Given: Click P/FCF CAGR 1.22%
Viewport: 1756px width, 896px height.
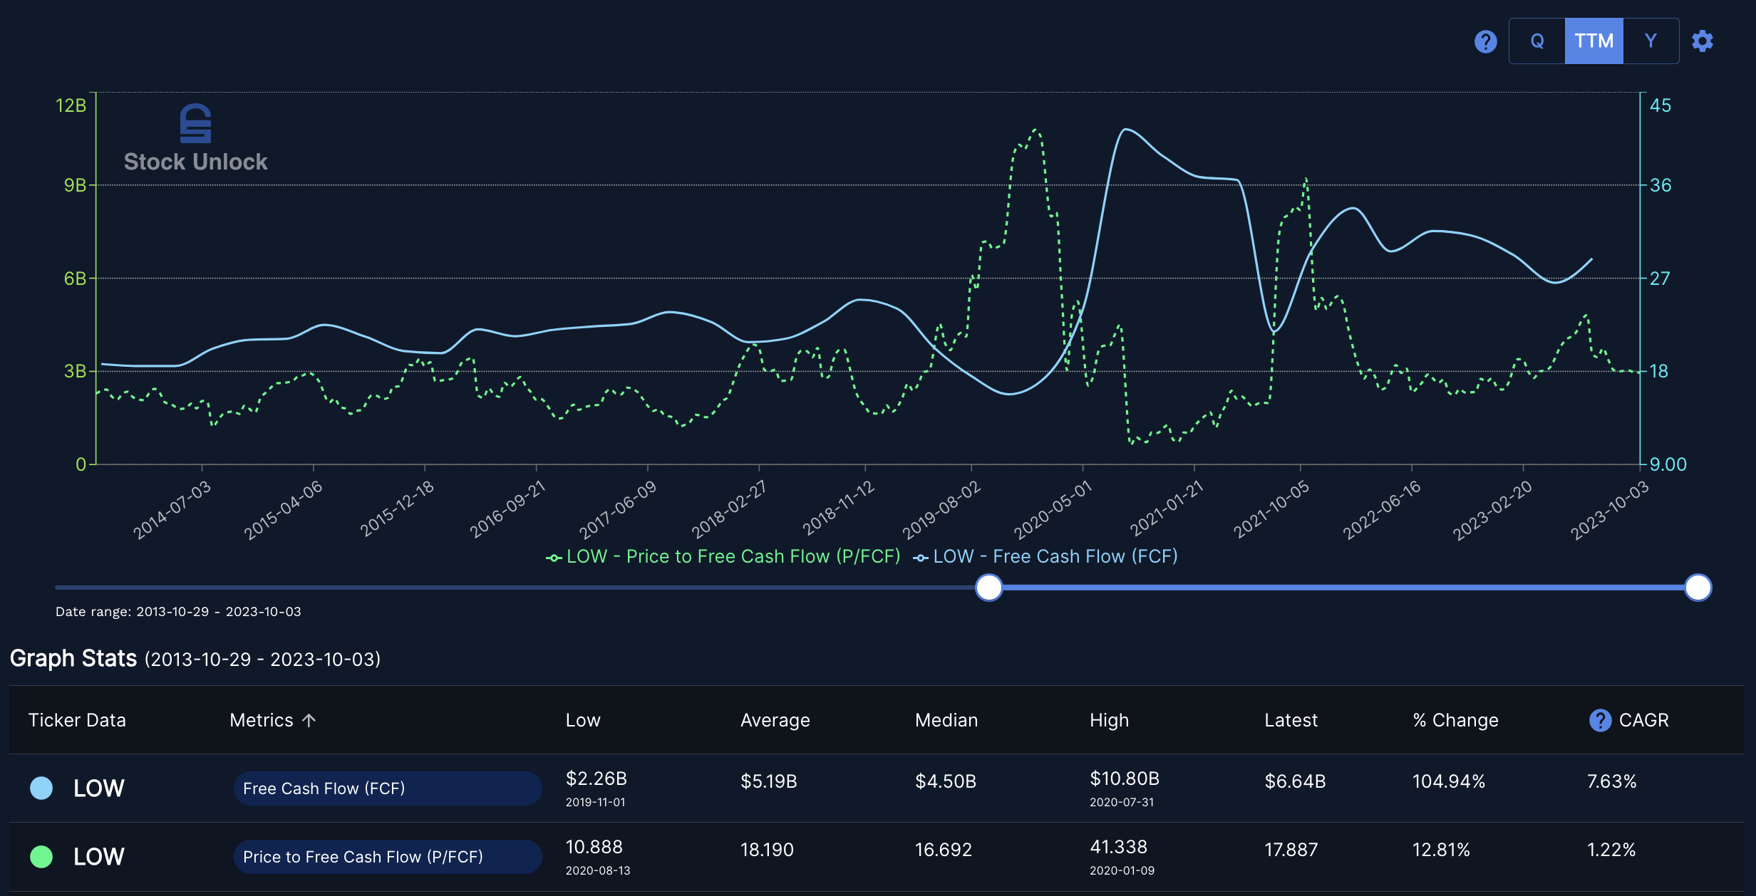Looking at the screenshot, I should [x=1611, y=850].
